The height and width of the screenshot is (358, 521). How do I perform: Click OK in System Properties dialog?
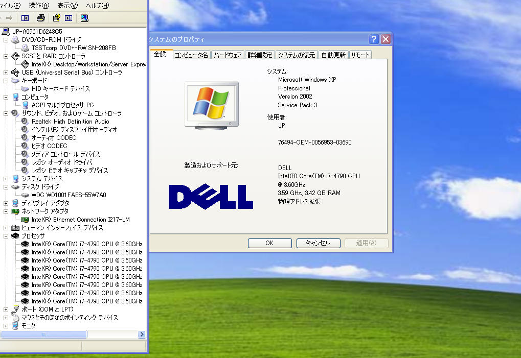(x=269, y=243)
